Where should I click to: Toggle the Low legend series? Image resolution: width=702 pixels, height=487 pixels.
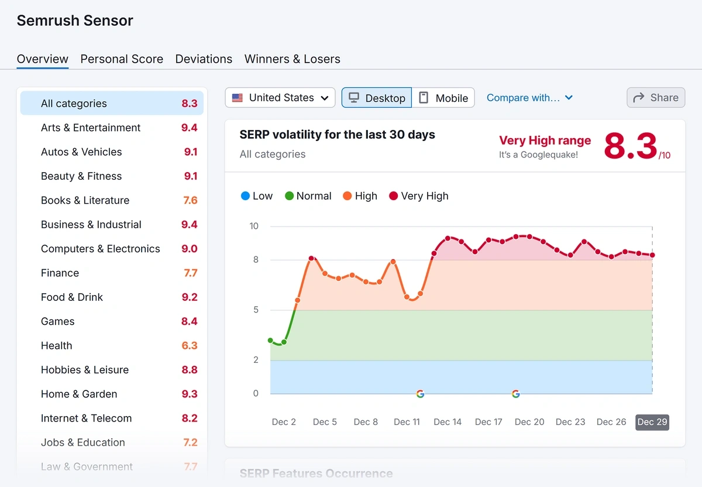point(257,196)
